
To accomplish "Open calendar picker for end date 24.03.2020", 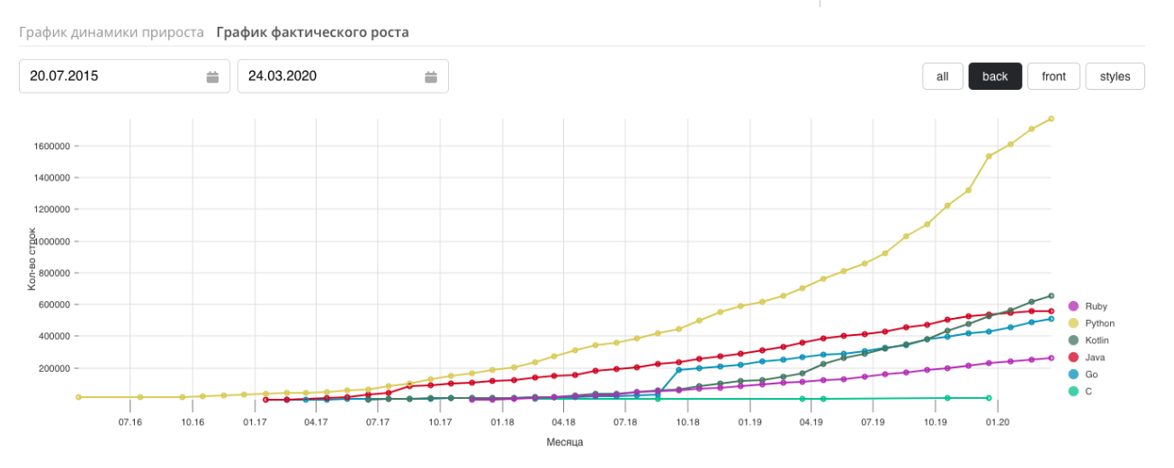I will (x=431, y=76).
